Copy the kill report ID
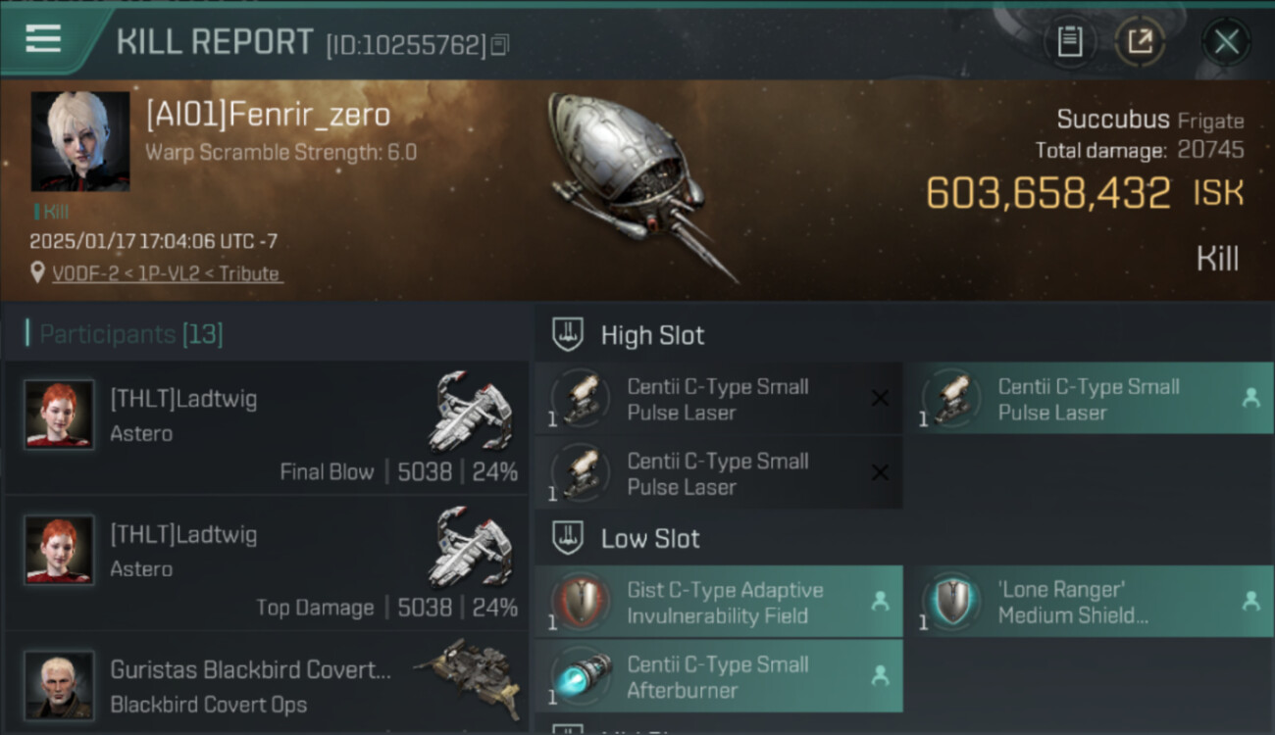Image resolution: width=1275 pixels, height=735 pixels. (500, 45)
